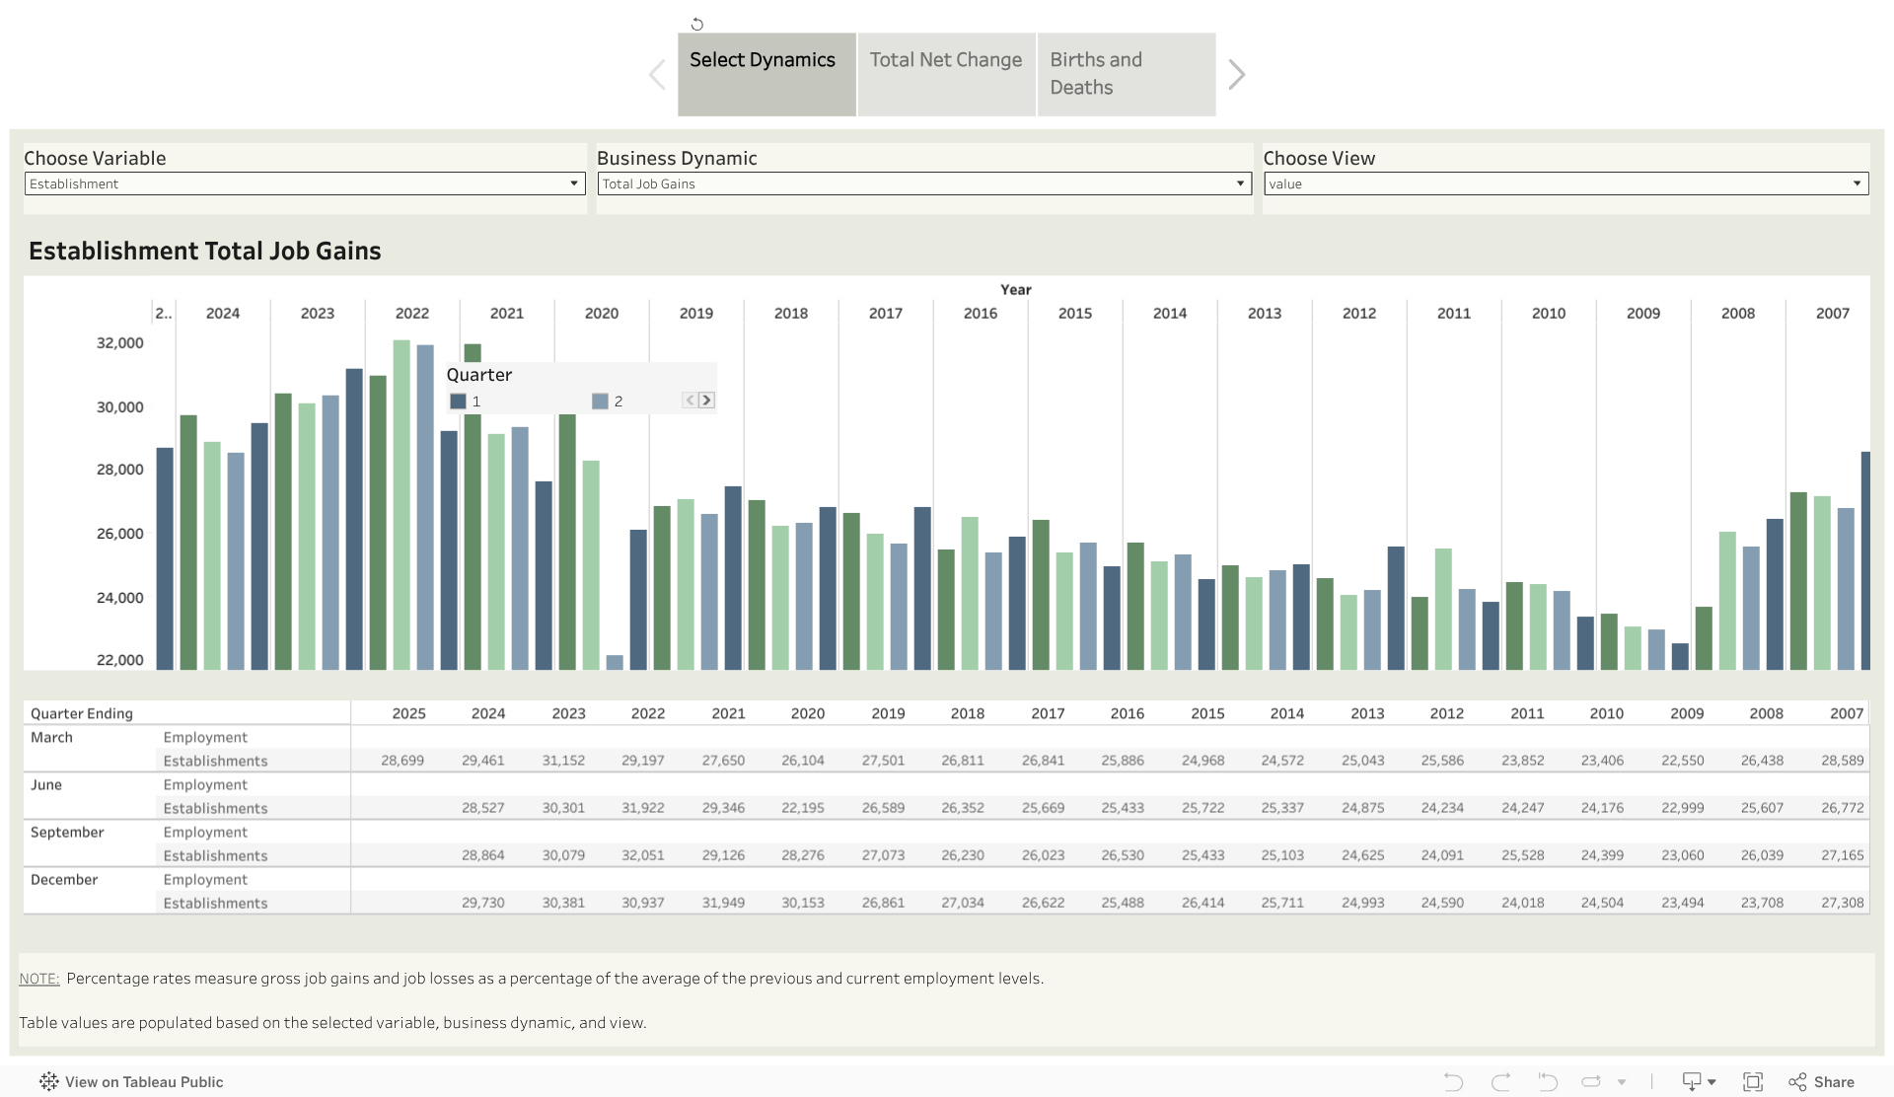The width and height of the screenshot is (1894, 1097).
Task: Switch to Total Net Change tab
Action: [x=946, y=74]
